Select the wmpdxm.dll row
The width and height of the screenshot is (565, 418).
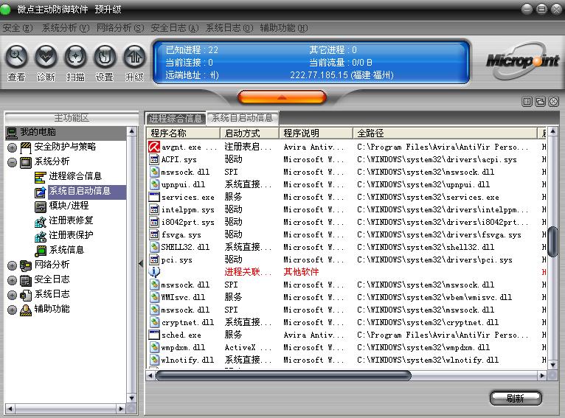coord(346,347)
